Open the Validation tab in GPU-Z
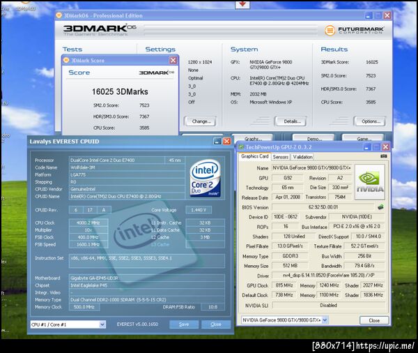Viewport: 418px width, 353px height. 302,157
